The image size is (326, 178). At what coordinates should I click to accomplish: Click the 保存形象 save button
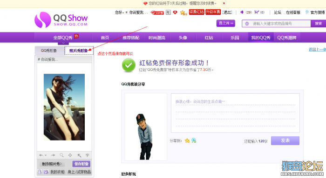81,164
